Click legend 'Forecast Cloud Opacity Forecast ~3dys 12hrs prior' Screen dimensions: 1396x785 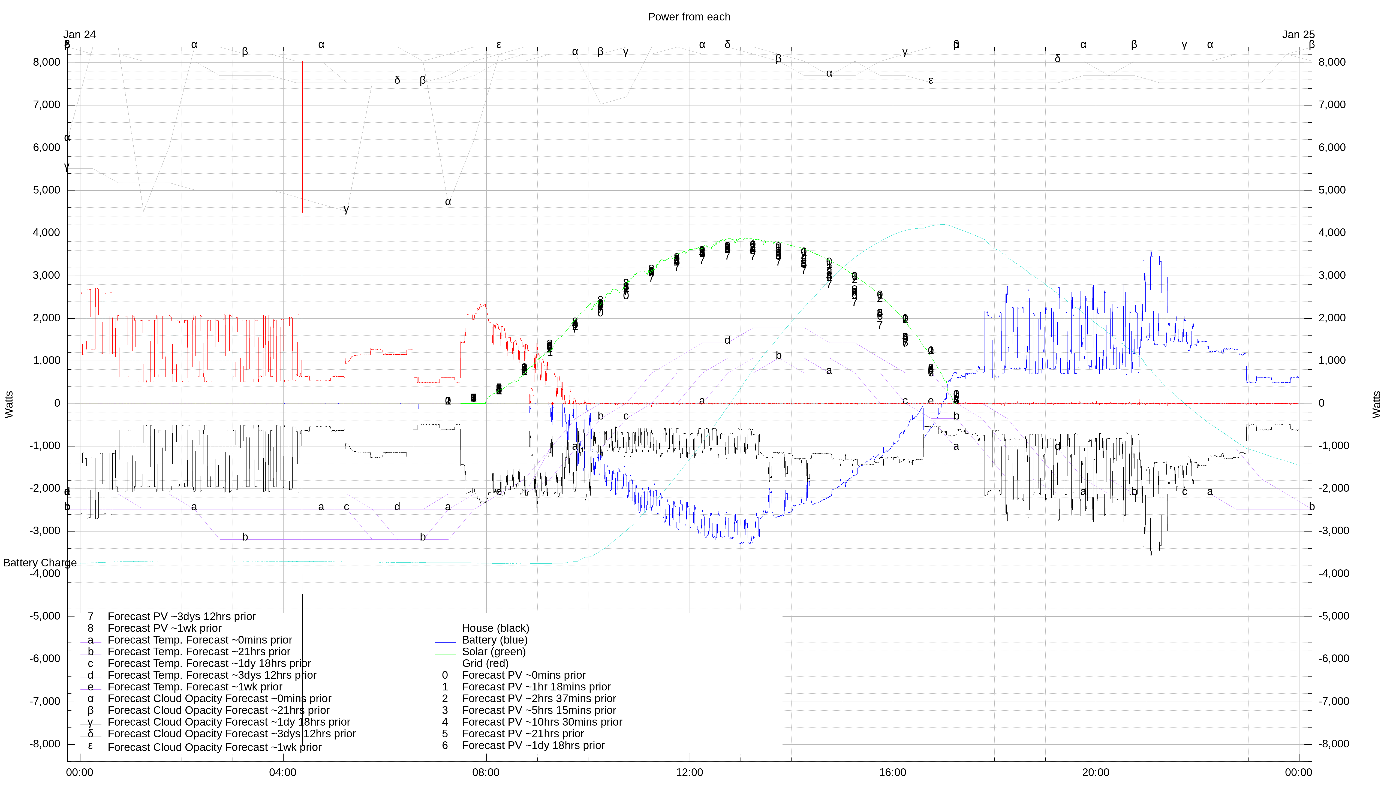pyautogui.click(x=231, y=734)
